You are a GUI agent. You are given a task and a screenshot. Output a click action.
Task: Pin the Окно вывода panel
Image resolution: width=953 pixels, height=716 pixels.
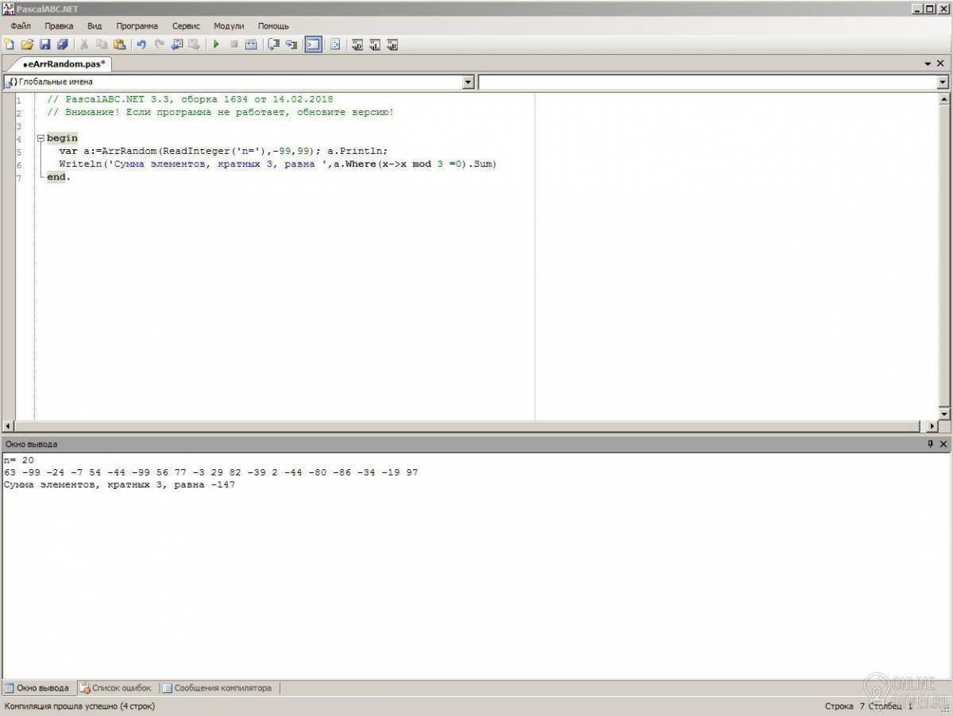click(930, 445)
